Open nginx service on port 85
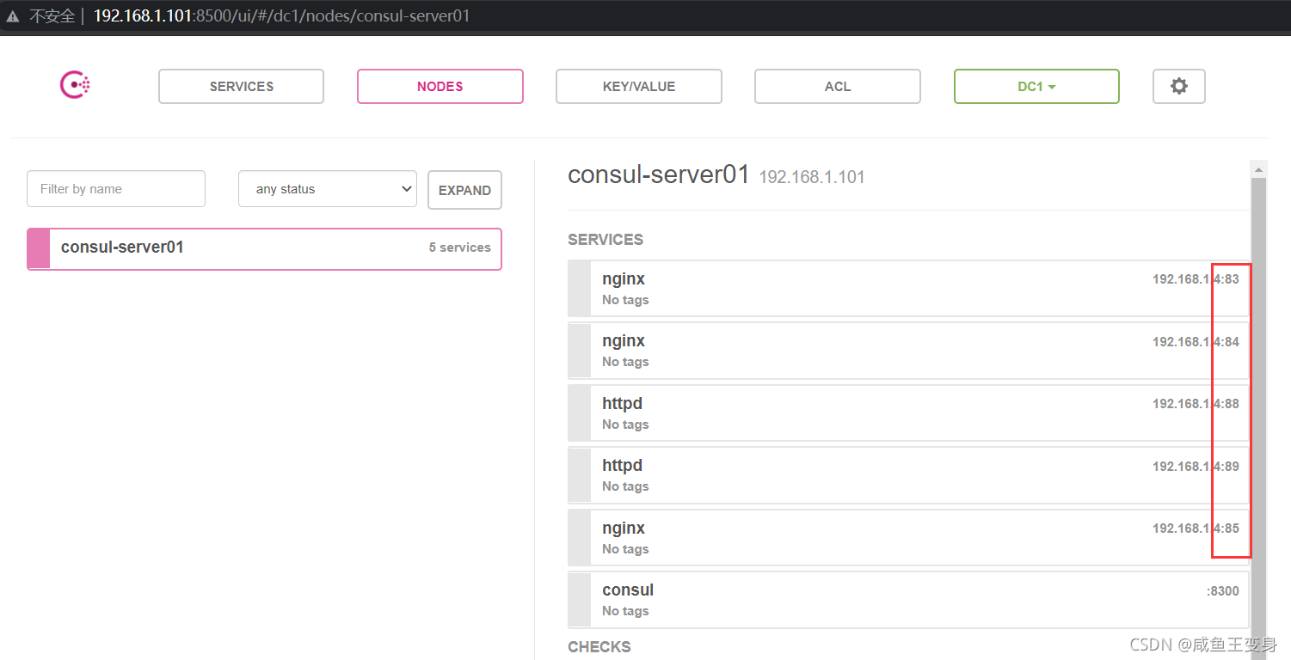 coord(908,538)
